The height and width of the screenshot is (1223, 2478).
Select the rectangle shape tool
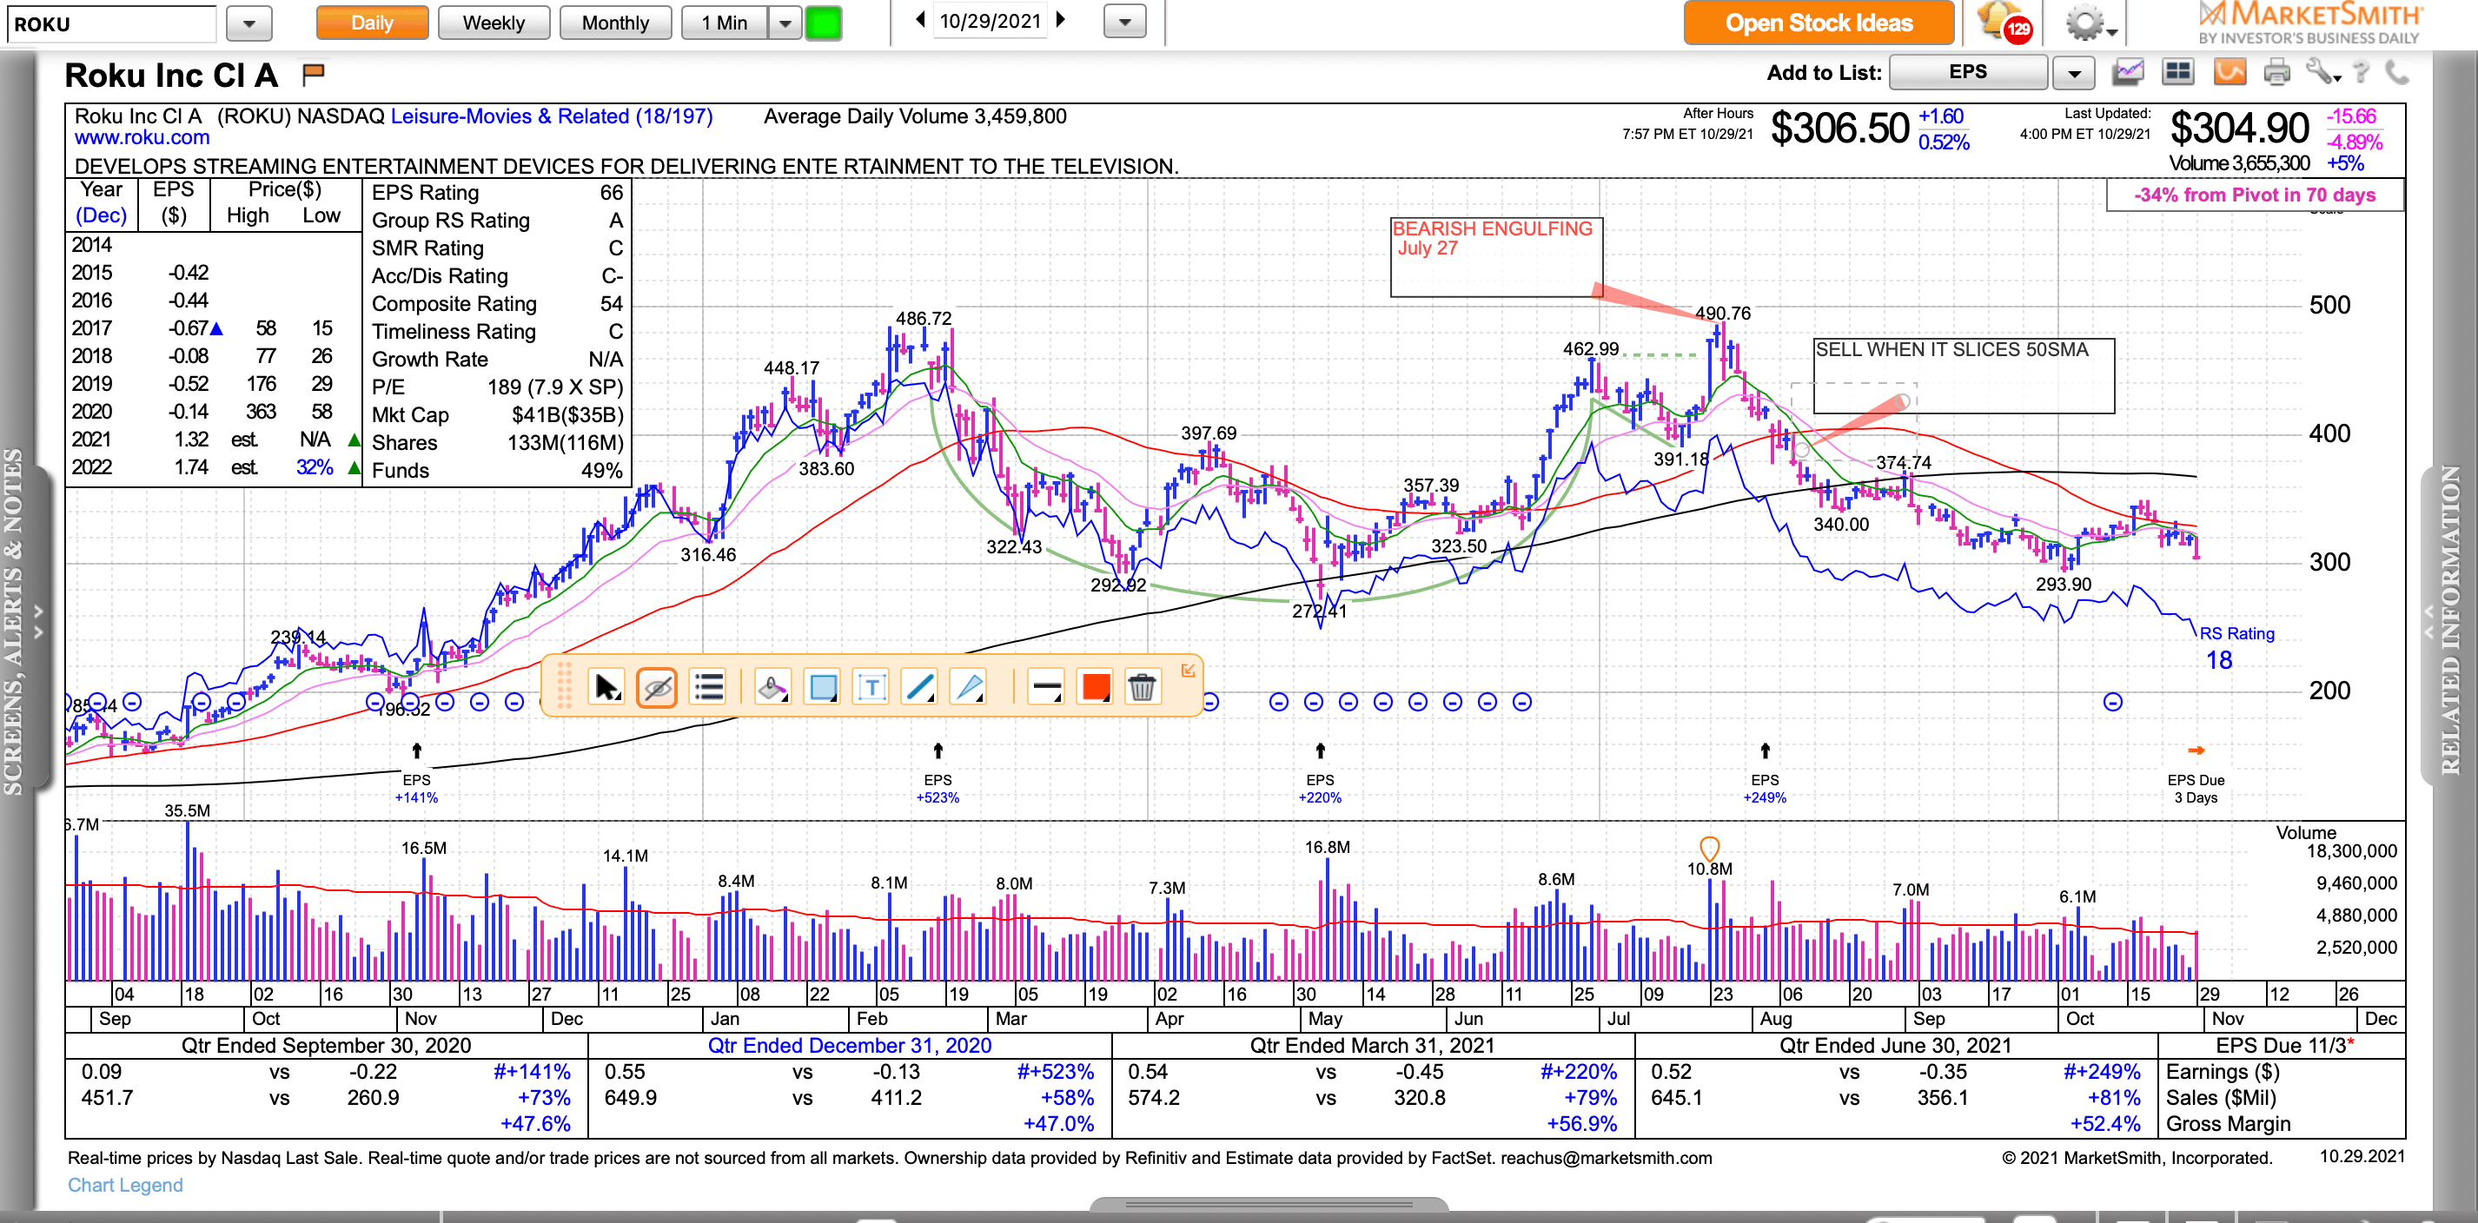click(823, 687)
